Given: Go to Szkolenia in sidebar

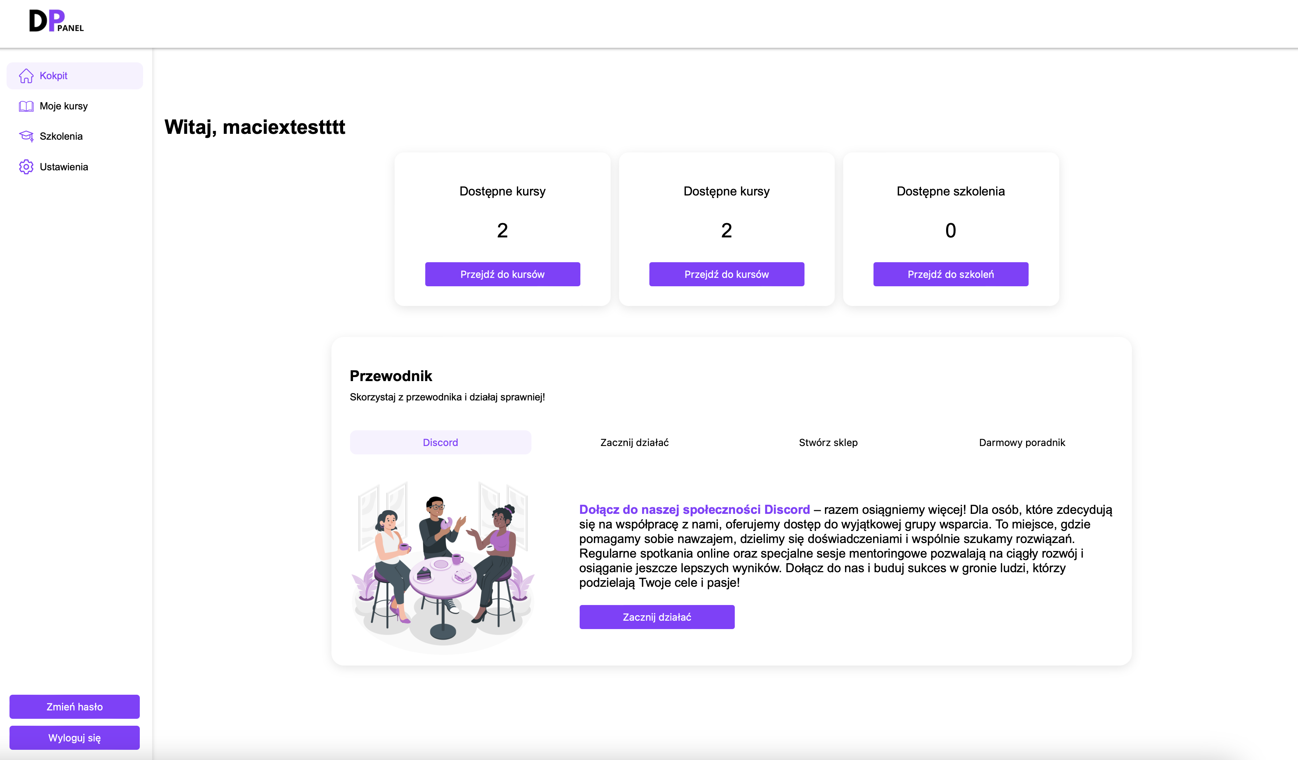Looking at the screenshot, I should 75,136.
